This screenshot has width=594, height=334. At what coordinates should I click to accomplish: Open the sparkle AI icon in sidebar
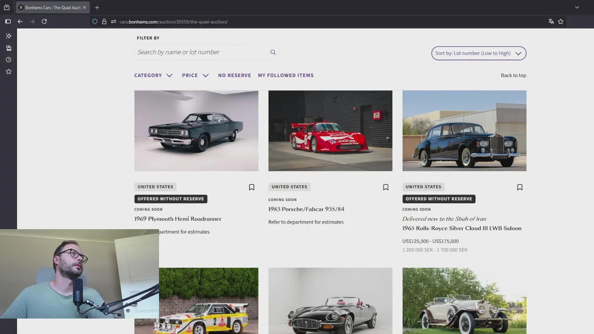[x=8, y=36]
